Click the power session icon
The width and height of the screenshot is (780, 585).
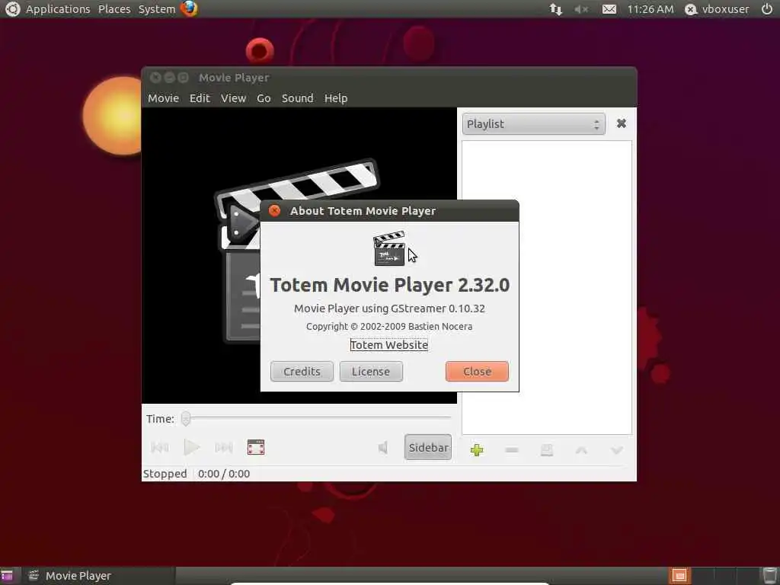tap(767, 8)
